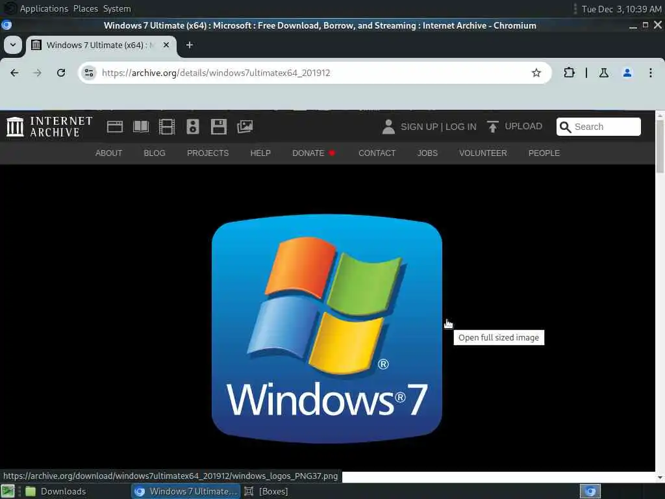Click the browser forward arrow
This screenshot has height=499, width=665.
click(37, 73)
